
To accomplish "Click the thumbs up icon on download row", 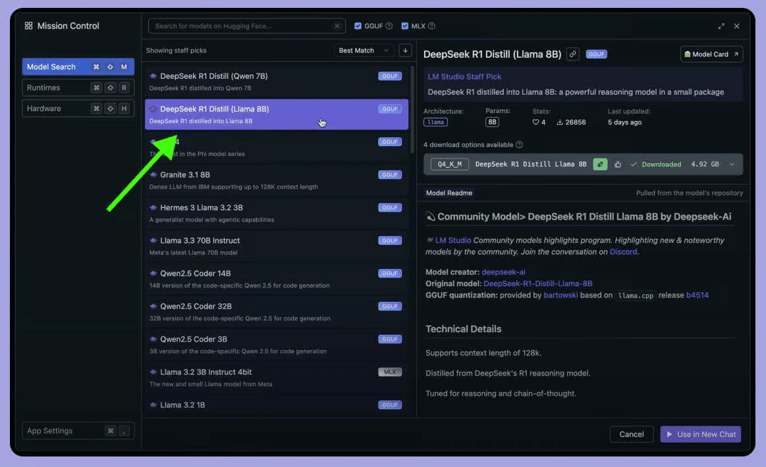I will pos(618,164).
